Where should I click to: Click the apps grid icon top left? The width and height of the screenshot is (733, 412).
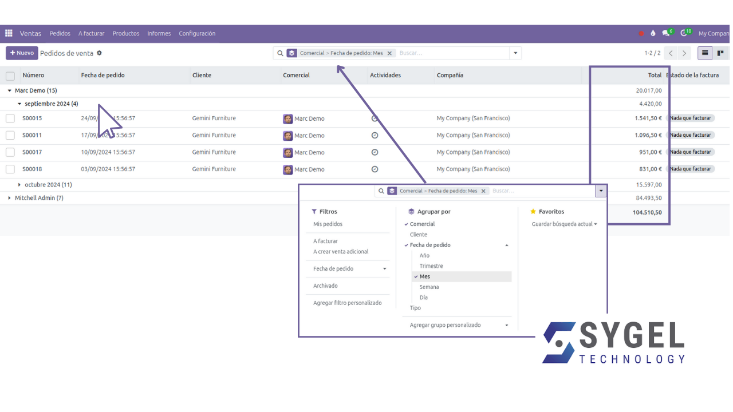tap(9, 33)
